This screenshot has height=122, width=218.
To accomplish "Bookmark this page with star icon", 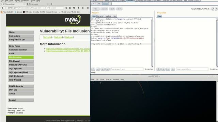I will (x=66, y=8).
